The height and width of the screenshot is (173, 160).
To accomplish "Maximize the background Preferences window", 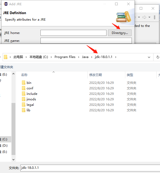I will (x=141, y=8).
